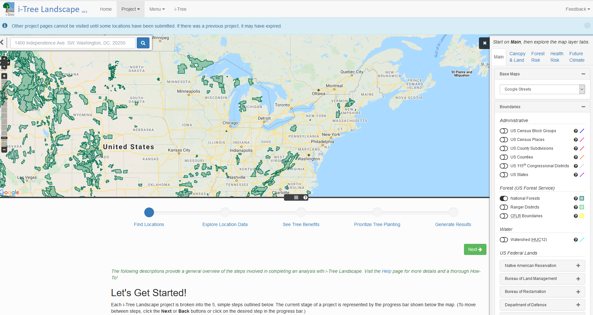Viewport: 593px width, 315px height.
Task: Click the Generate Results step label
Action: [x=453, y=224]
